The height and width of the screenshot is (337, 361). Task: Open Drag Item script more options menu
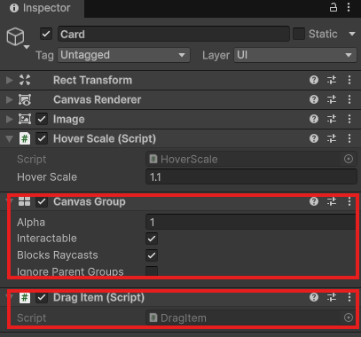pyautogui.click(x=349, y=297)
